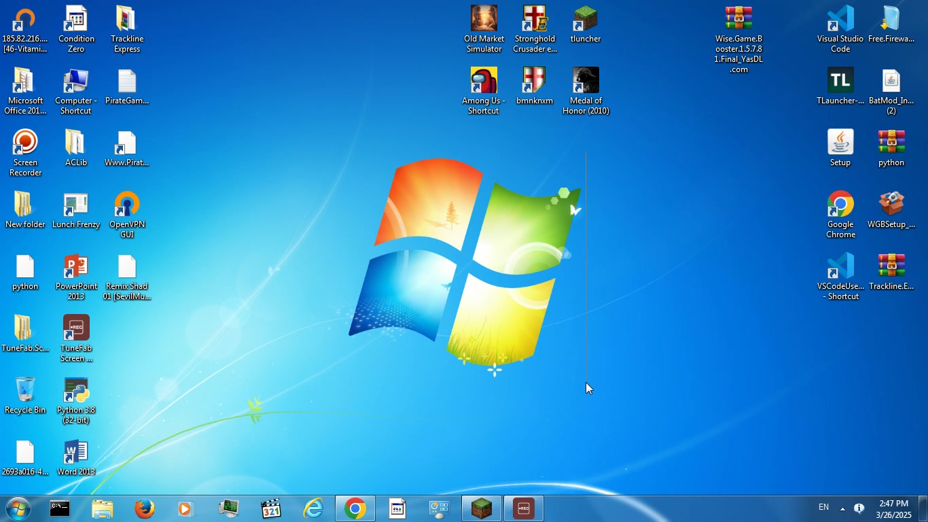928x522 pixels.
Task: Open Windows Media Player in taskbar
Action: (x=186, y=509)
